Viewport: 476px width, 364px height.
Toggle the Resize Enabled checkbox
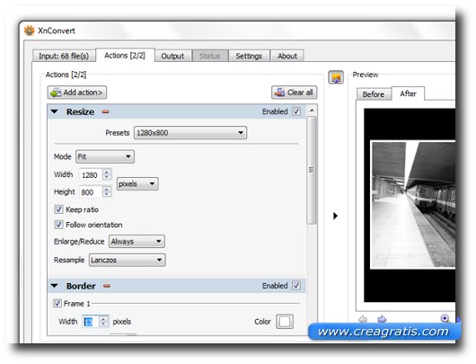296,111
